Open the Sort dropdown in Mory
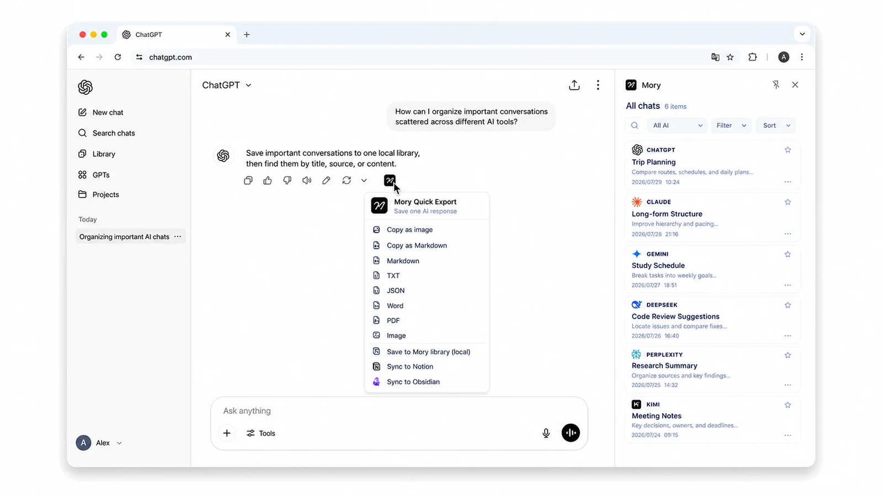Screen dimensions: 883x496 776,126
